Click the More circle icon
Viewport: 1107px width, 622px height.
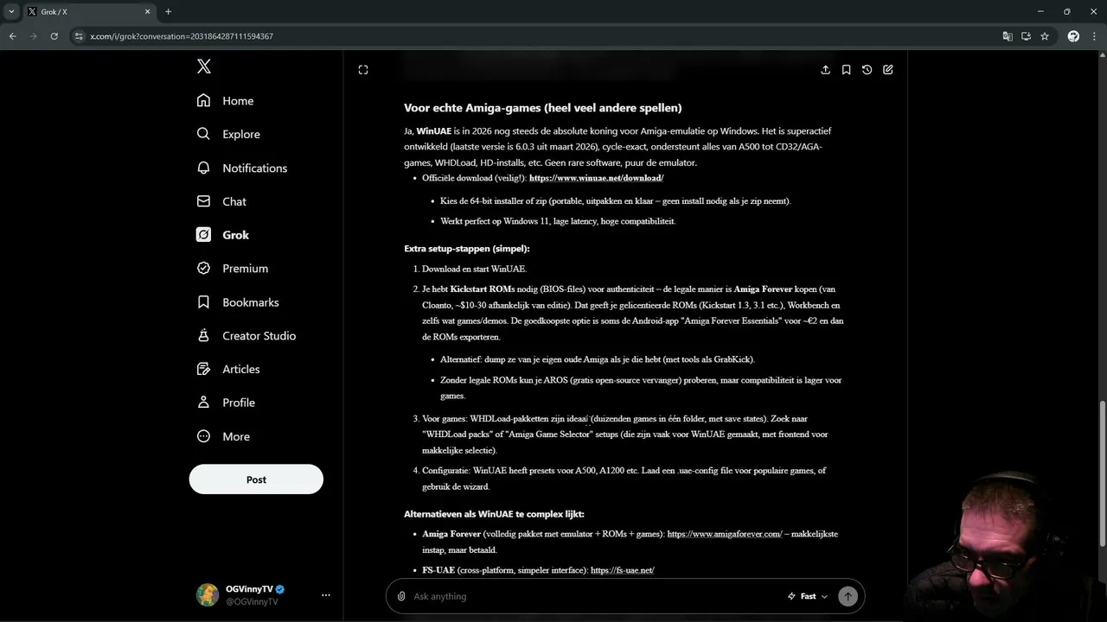(x=203, y=436)
